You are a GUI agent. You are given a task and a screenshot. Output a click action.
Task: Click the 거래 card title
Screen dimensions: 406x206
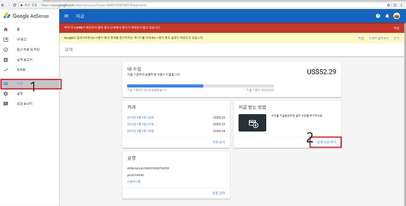(131, 107)
